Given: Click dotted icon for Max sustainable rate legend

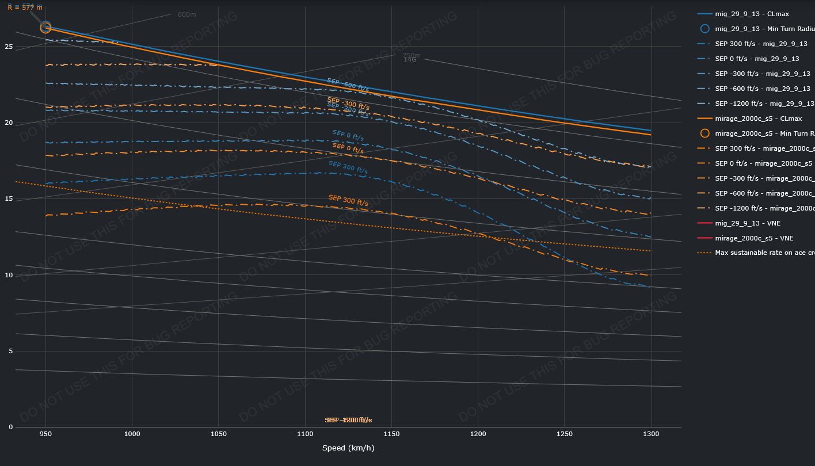Looking at the screenshot, I should tap(705, 253).
